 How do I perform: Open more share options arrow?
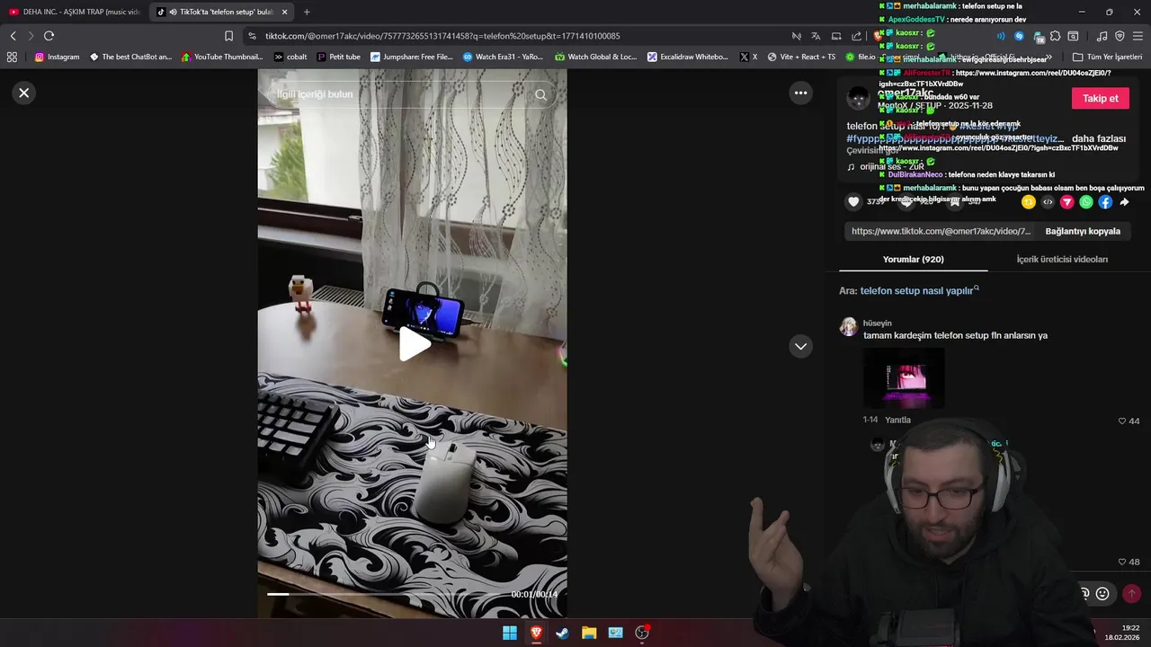[1124, 202]
